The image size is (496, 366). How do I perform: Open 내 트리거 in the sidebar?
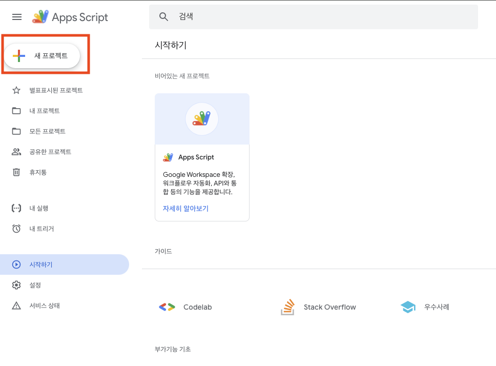click(42, 229)
